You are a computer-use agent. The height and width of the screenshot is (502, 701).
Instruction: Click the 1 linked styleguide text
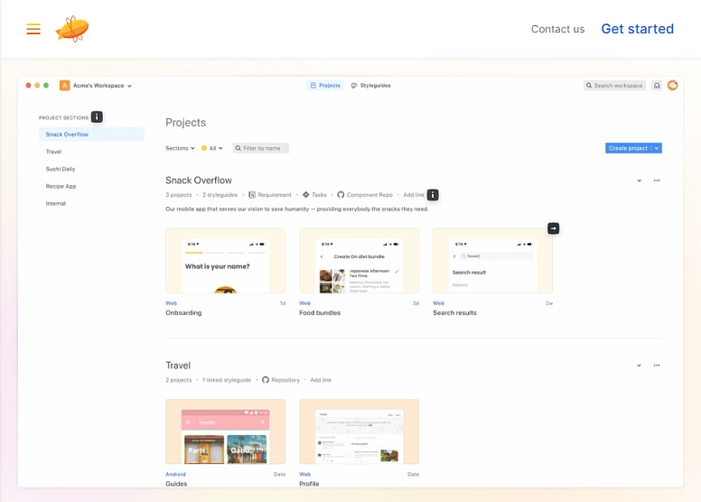(227, 380)
